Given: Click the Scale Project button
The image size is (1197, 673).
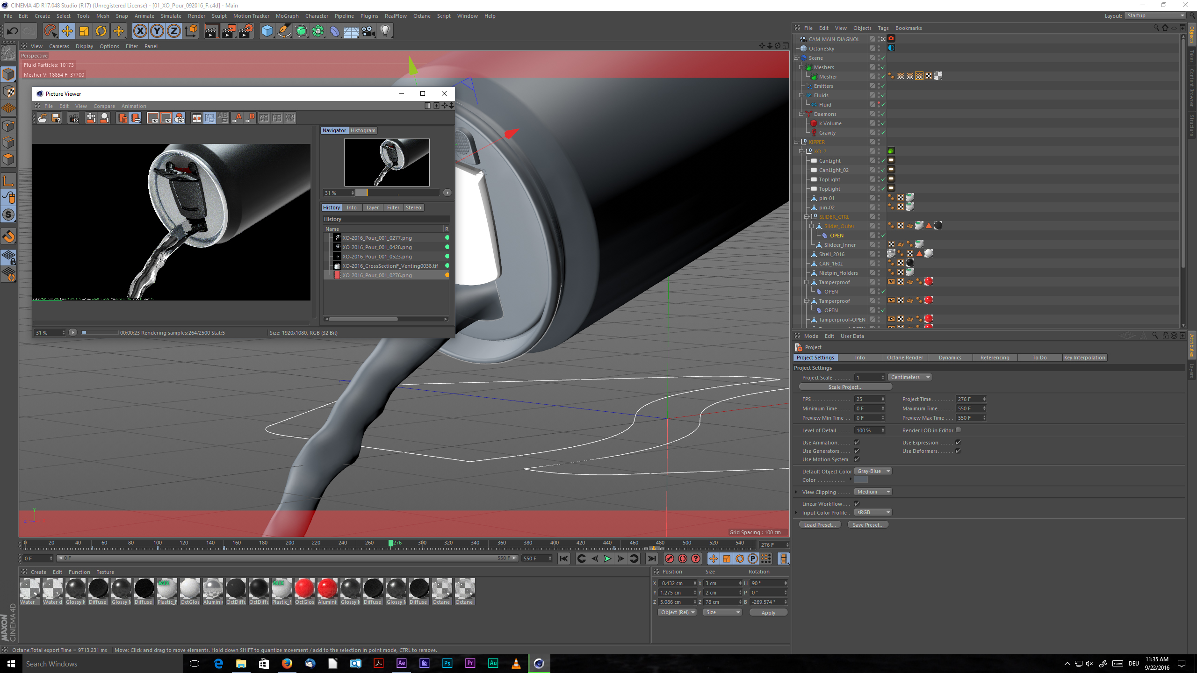Looking at the screenshot, I should (x=845, y=387).
